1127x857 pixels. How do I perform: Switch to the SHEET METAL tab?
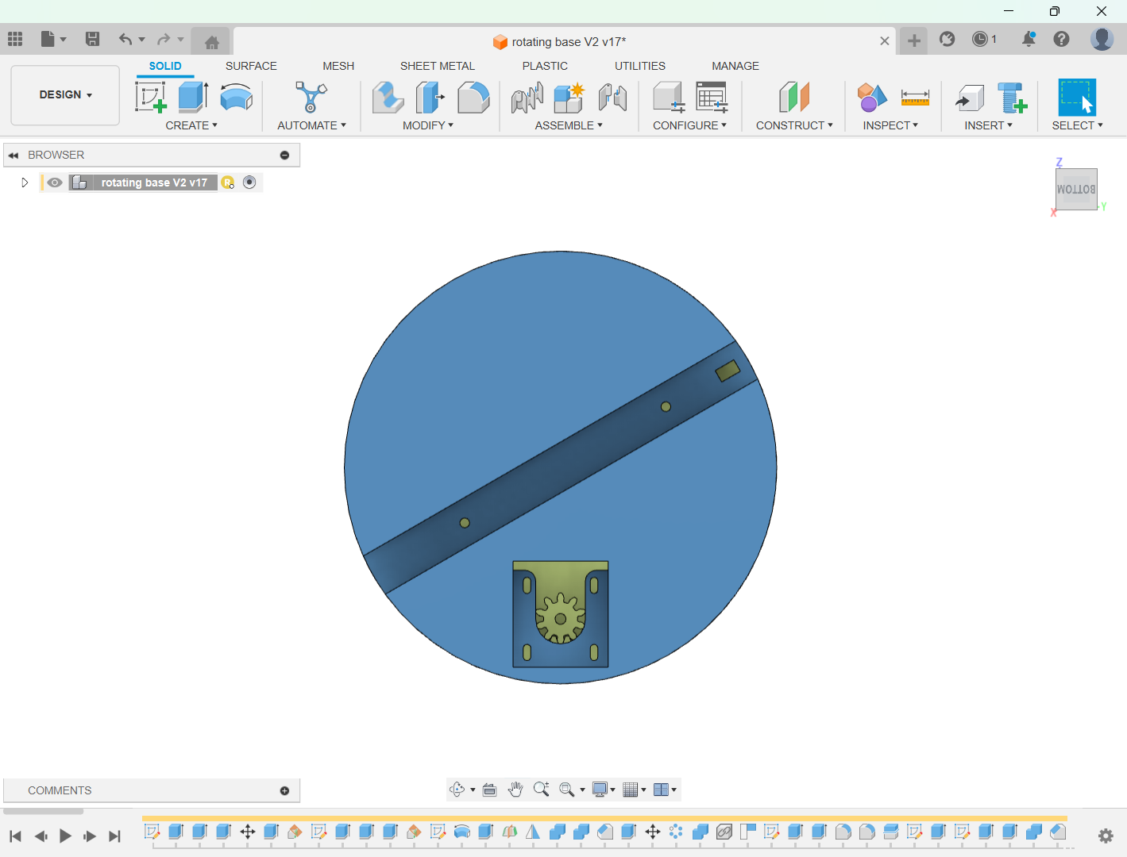pos(437,66)
